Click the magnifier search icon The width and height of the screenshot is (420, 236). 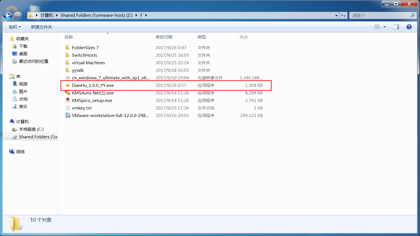pyautogui.click(x=412, y=15)
